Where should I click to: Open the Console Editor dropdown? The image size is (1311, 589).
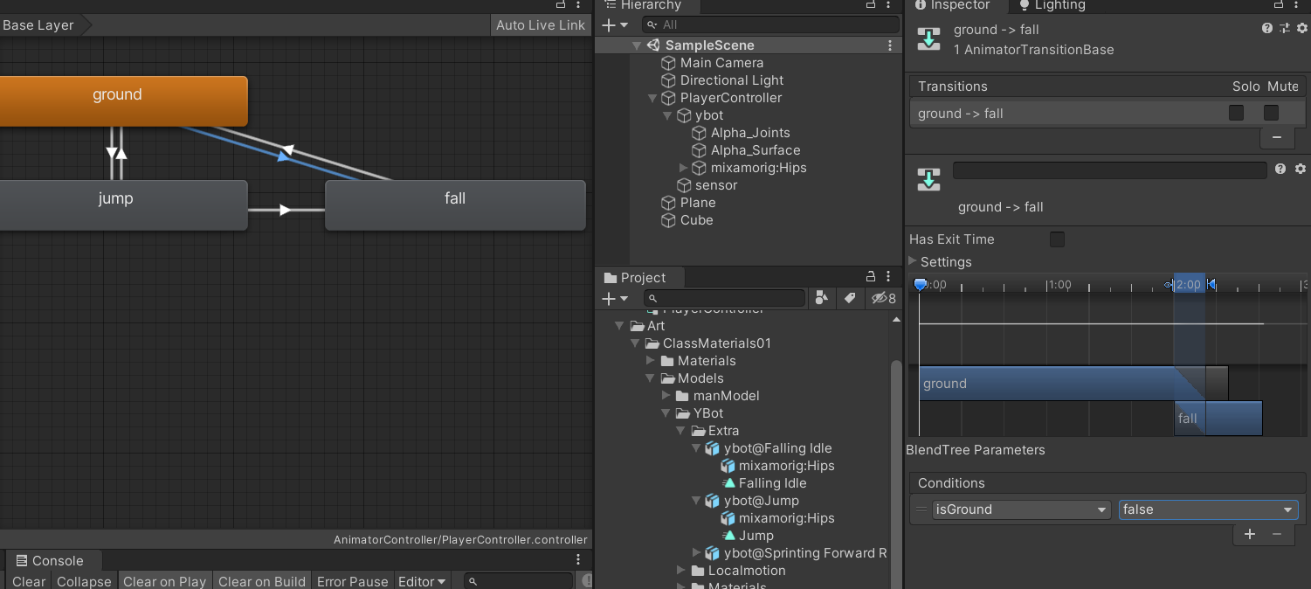pos(422,581)
